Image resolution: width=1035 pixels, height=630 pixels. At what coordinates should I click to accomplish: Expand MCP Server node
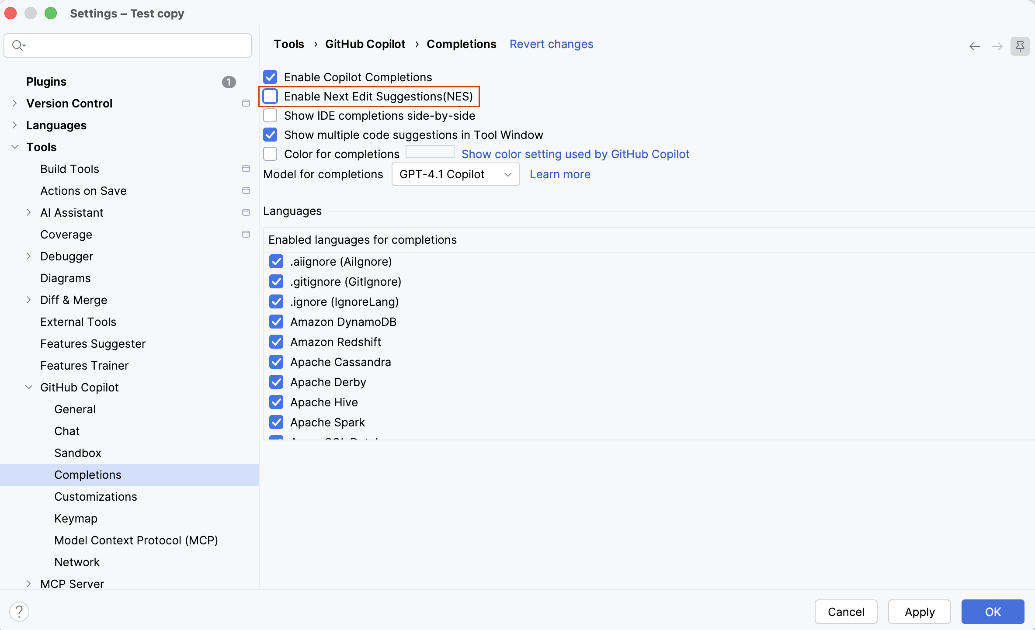29,584
